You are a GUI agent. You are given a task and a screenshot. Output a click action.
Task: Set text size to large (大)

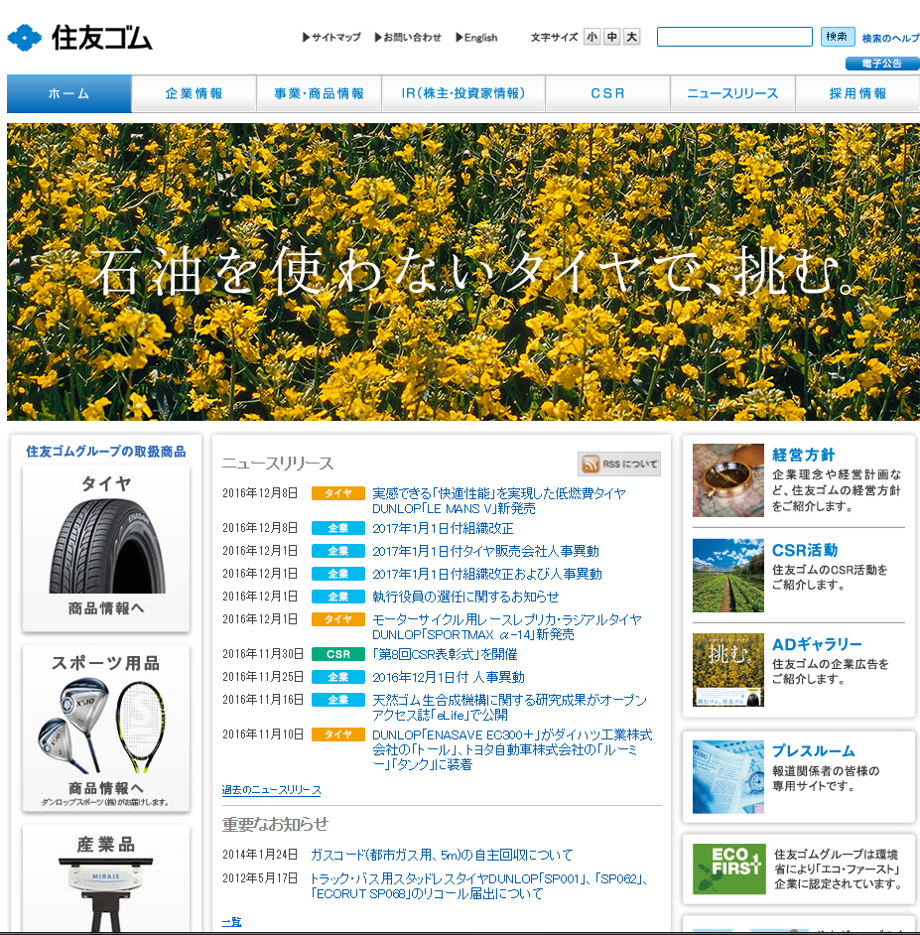pos(632,37)
